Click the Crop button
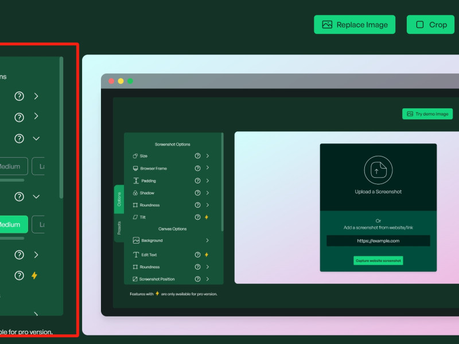Screen dimensions: 459x344 click(x=430, y=25)
